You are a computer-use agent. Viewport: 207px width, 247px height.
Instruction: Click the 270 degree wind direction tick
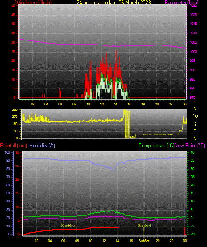point(15,117)
